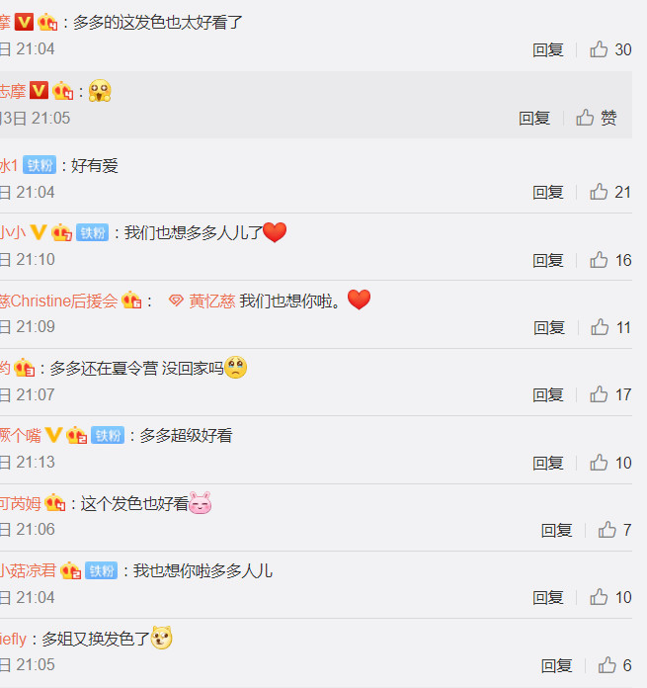Open the 黄忆慈 mention link
647x688 pixels.
click(212, 301)
